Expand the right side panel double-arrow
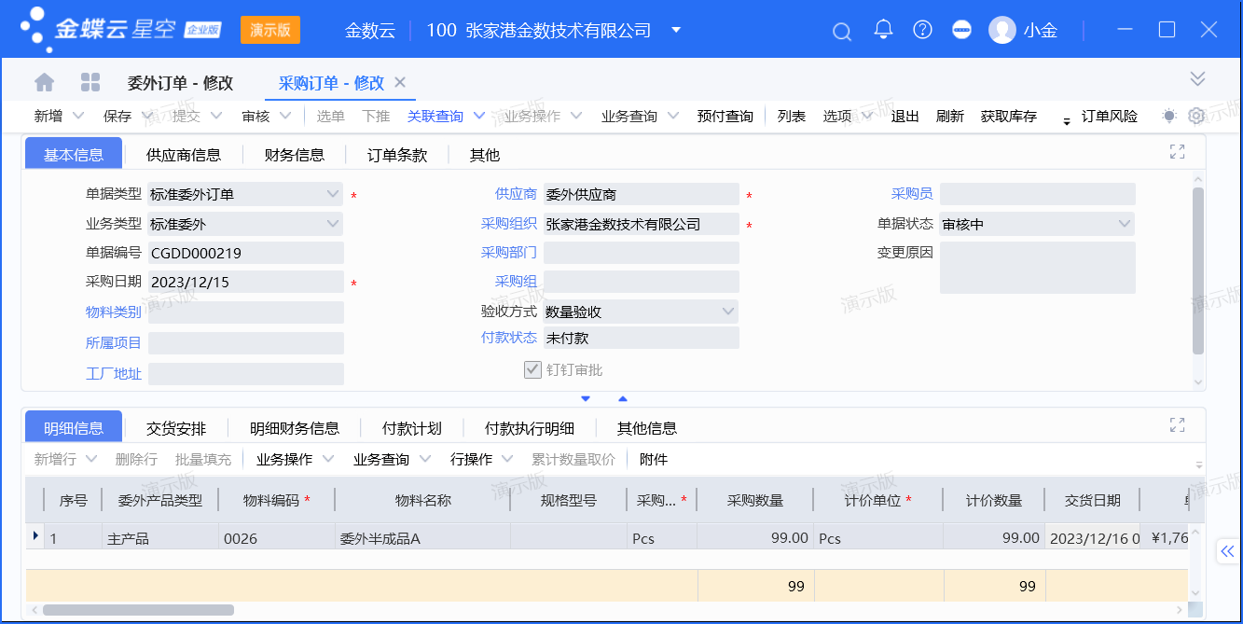This screenshot has width=1243, height=624. [1227, 552]
